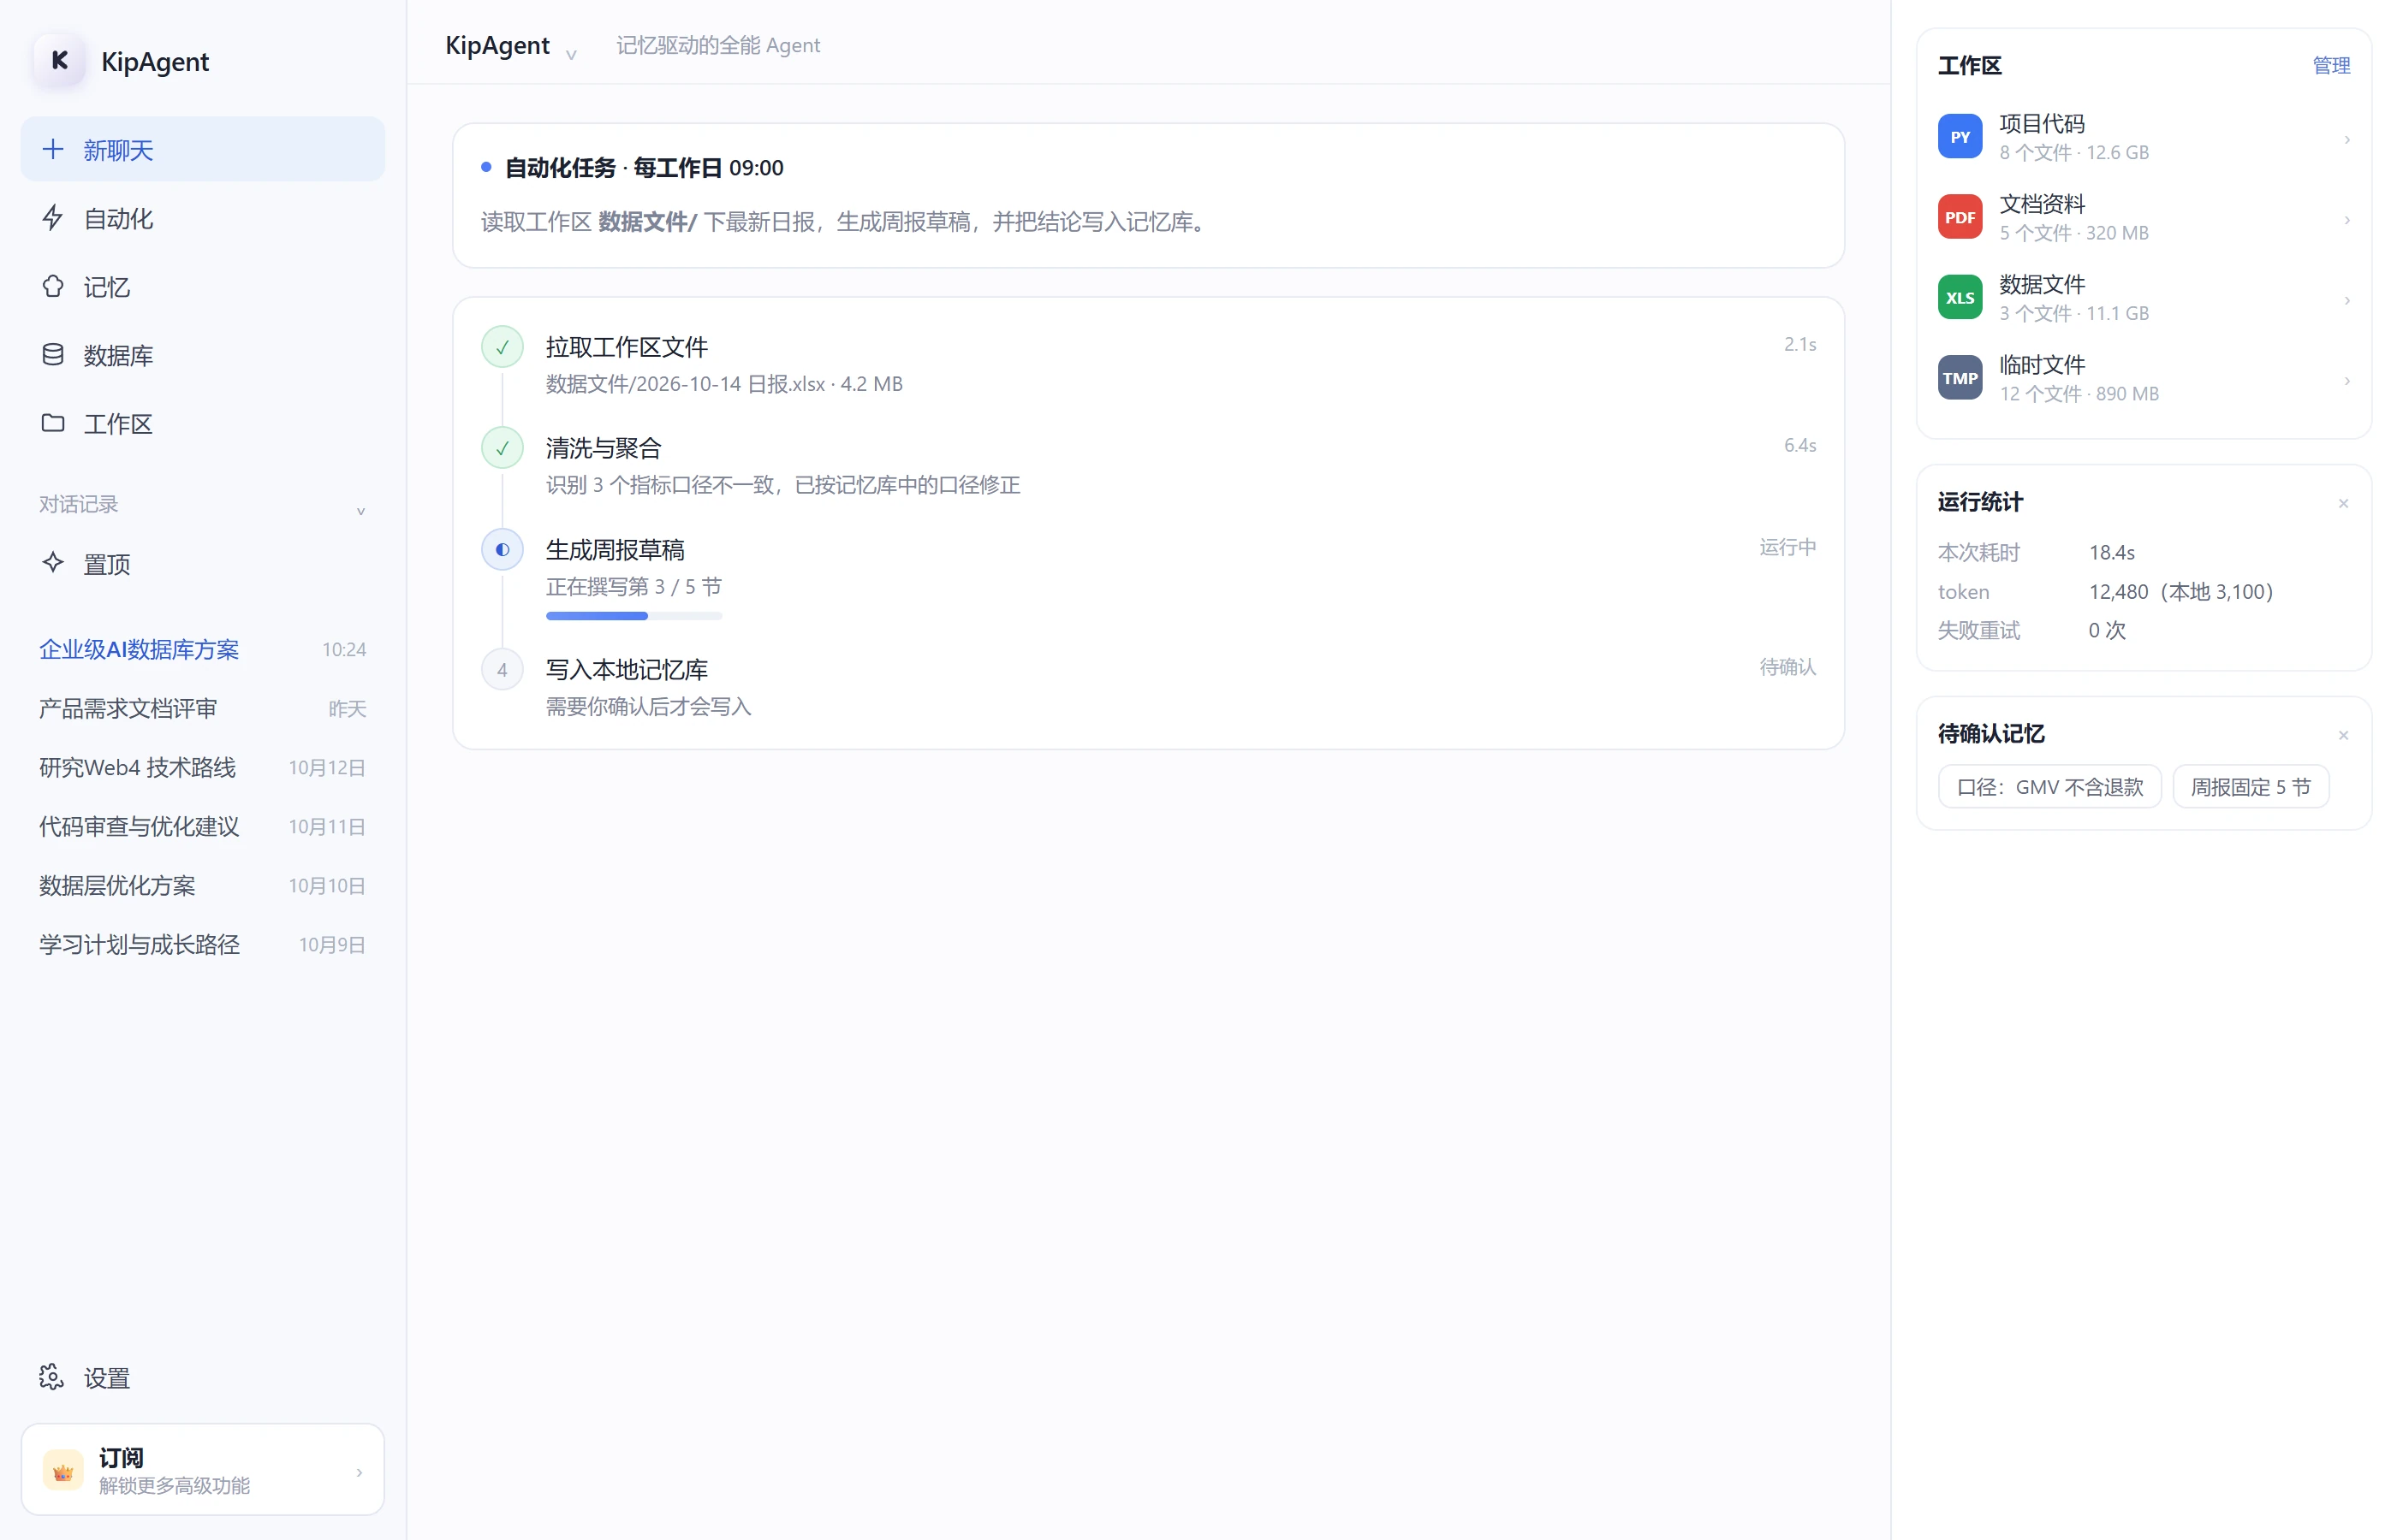The height and width of the screenshot is (1540, 2397).
Task: Open the 自动化 menu item
Action: 202,218
